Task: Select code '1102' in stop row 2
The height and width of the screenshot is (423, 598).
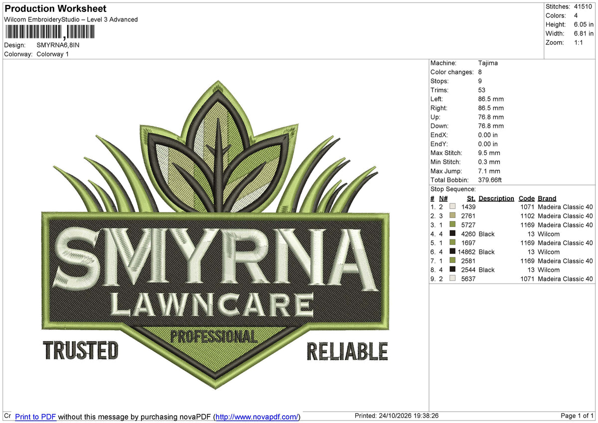Action: [527, 215]
